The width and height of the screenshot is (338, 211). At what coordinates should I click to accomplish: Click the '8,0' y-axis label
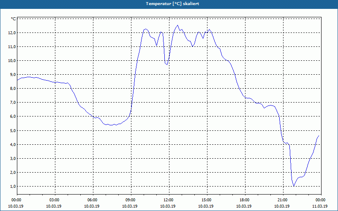click(13, 89)
